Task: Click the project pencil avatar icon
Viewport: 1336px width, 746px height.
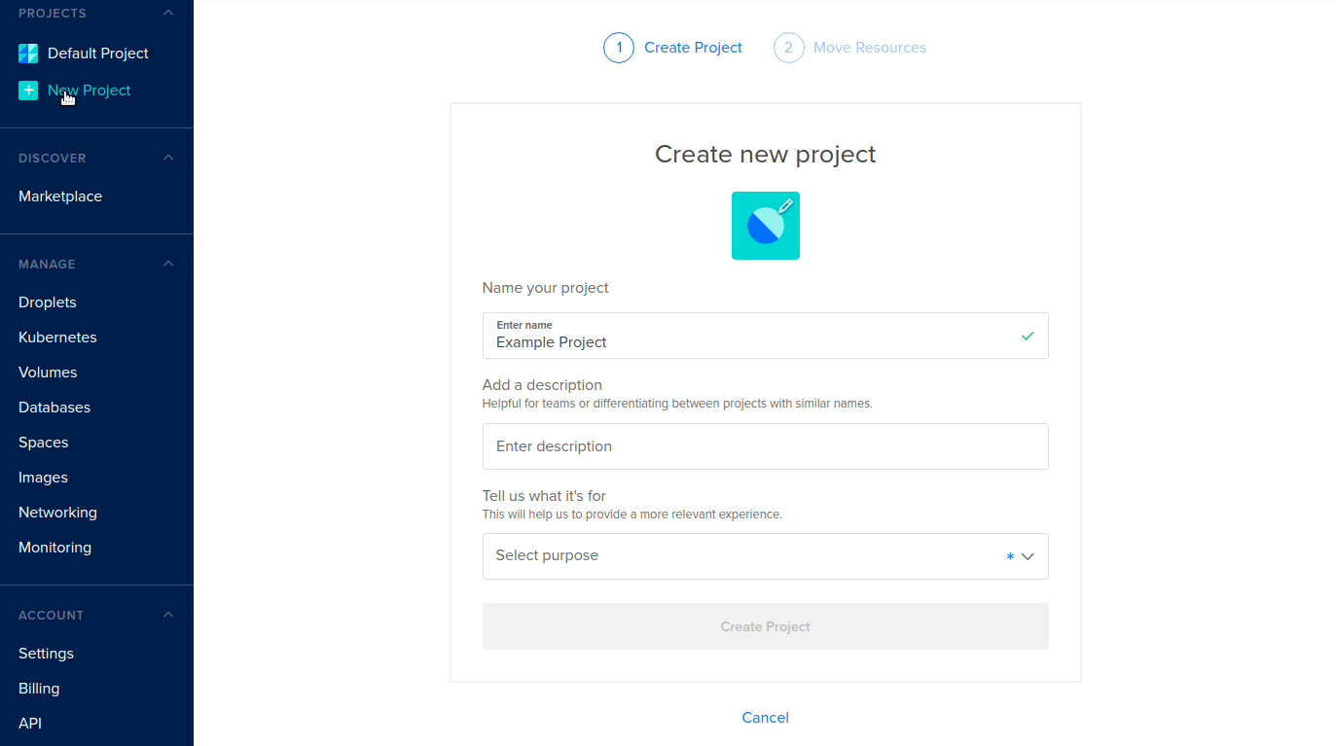Action: click(x=765, y=225)
